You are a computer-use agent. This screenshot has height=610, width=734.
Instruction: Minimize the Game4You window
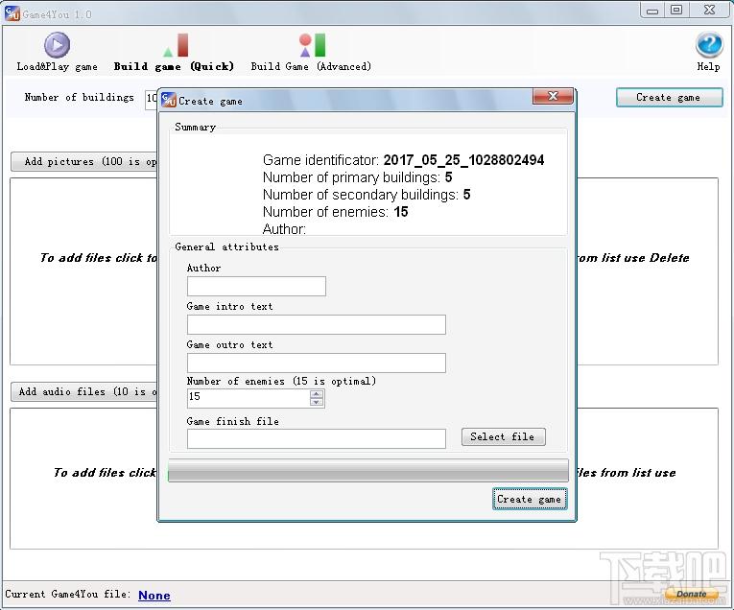[652, 11]
